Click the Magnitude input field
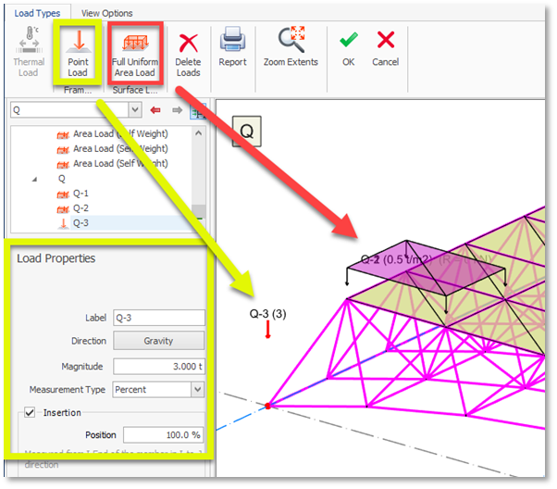This screenshot has width=557, height=489. (x=158, y=366)
